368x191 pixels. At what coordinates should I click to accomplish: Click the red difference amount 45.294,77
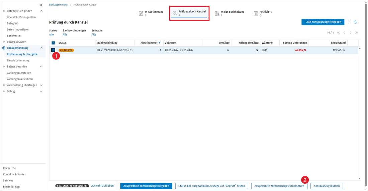pos(301,50)
